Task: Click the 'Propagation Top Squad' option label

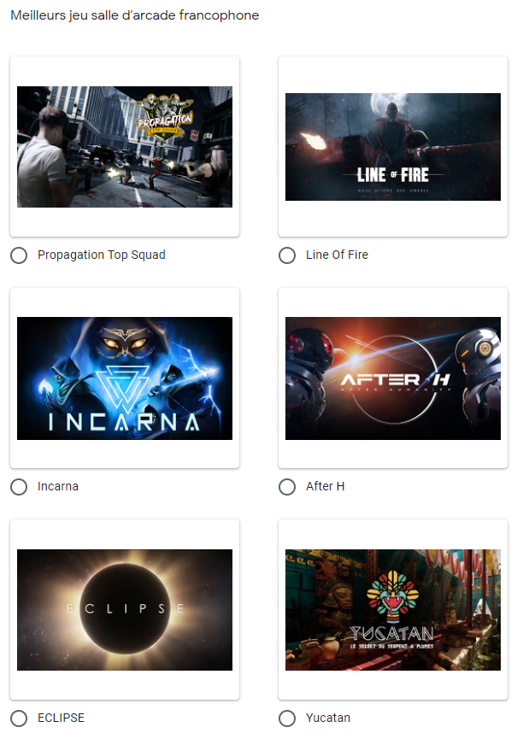Action: tap(102, 255)
